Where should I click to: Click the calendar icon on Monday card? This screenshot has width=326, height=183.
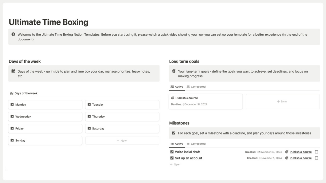click(x=12, y=105)
